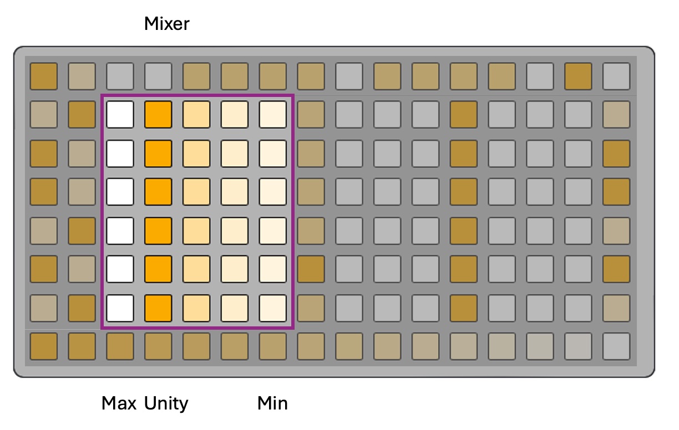The height and width of the screenshot is (430, 679).
Task: Tap the beige pad at right edge, bottom mixer row
Action: click(x=616, y=308)
